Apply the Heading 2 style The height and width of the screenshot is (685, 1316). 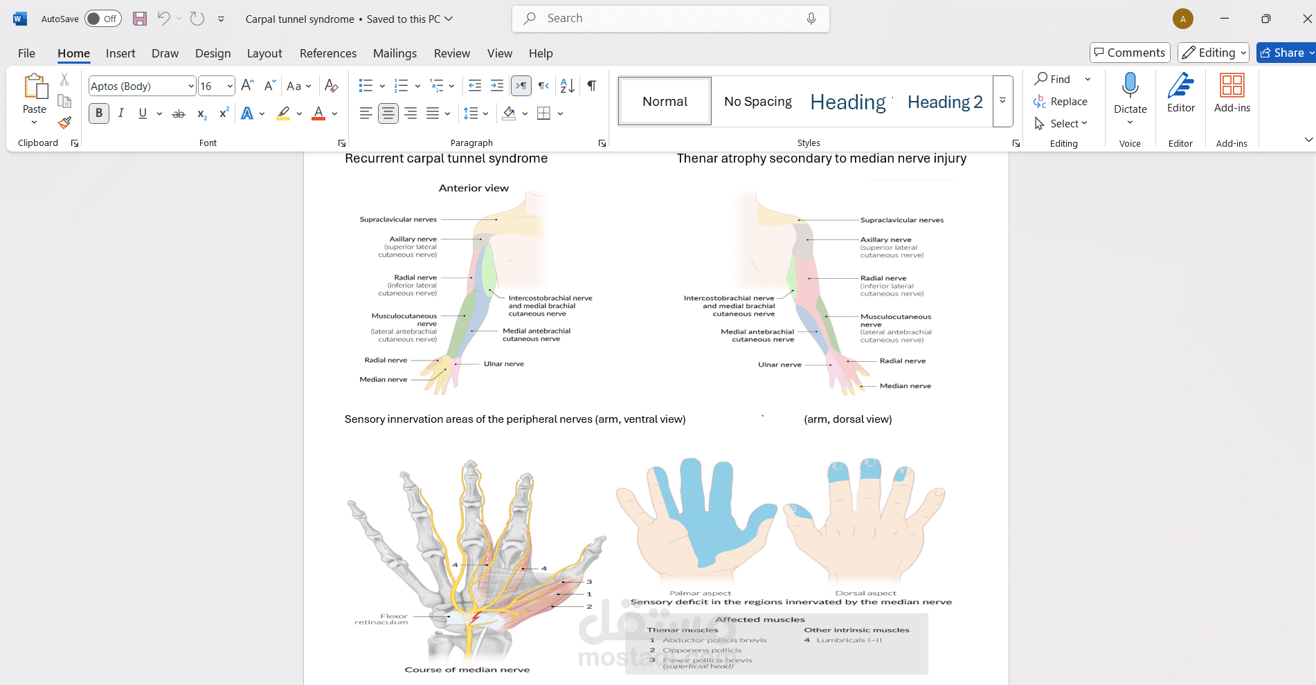[x=945, y=102]
